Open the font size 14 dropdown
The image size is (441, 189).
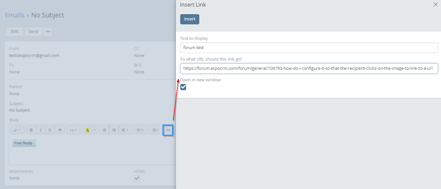pos(73,130)
